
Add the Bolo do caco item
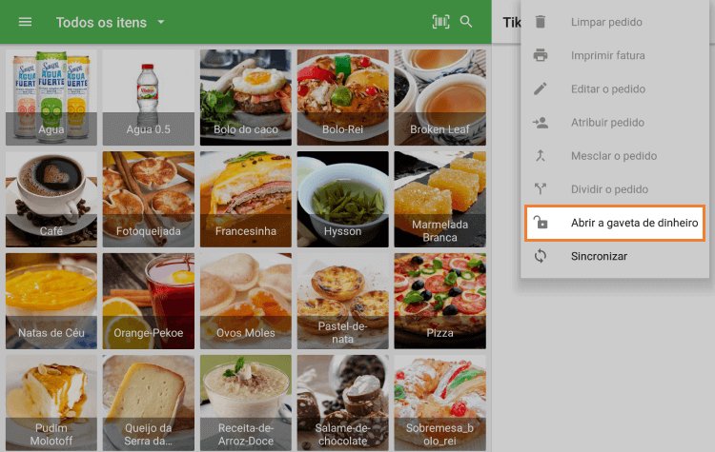[x=246, y=97]
